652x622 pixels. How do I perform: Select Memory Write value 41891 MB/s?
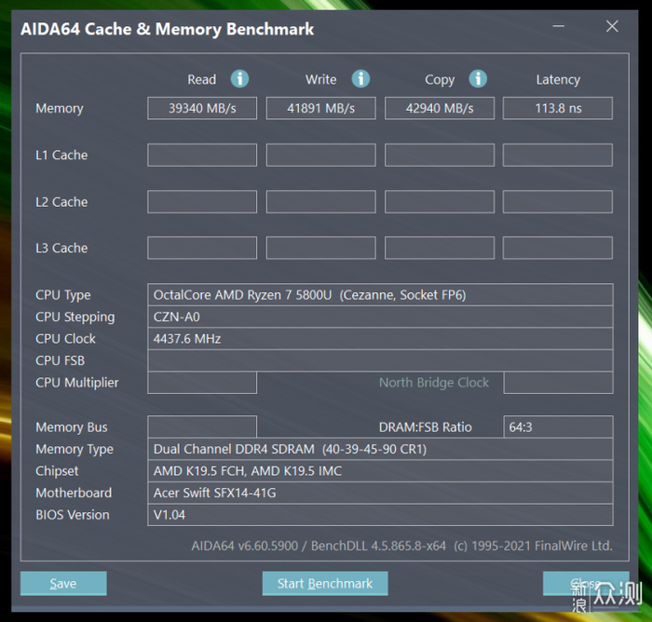click(320, 108)
